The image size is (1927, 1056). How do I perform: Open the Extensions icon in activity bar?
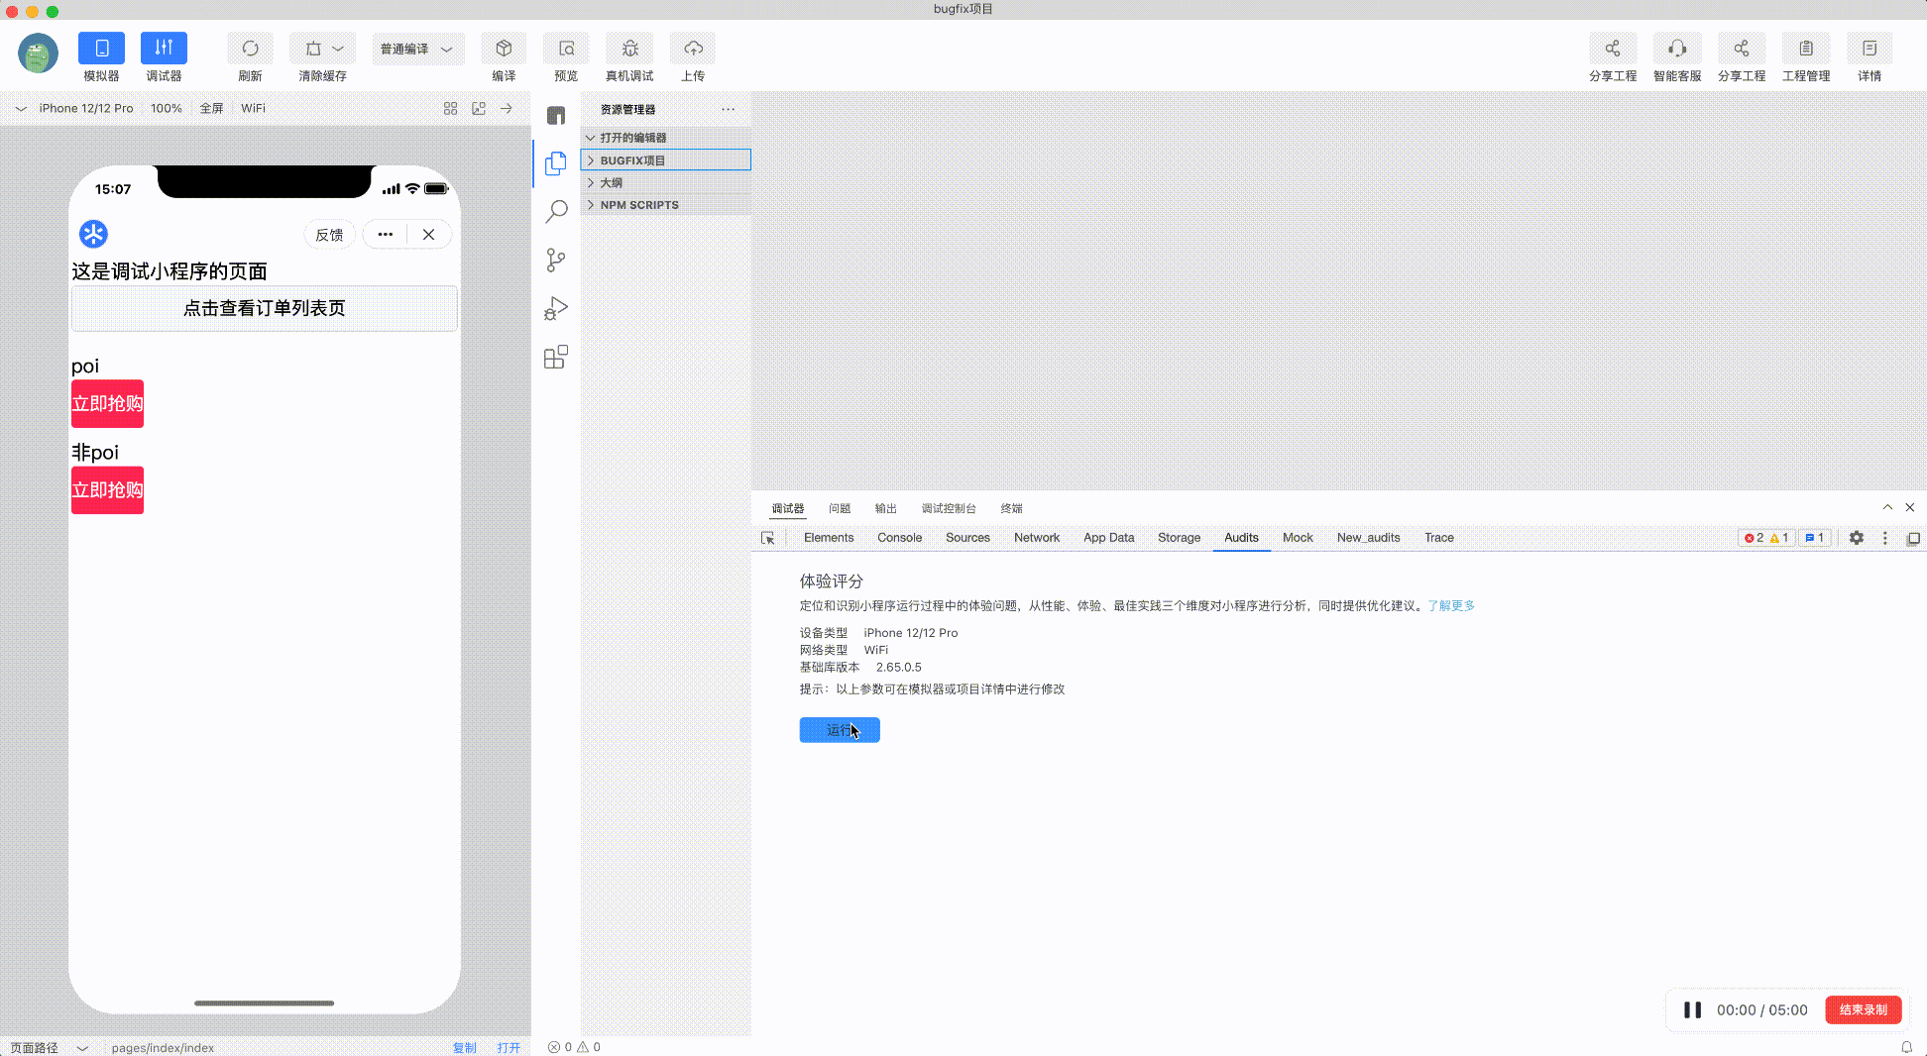pyautogui.click(x=556, y=357)
